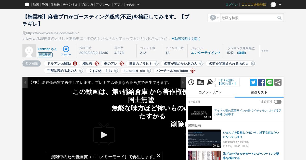Share video on Facebook
This screenshot has height=160, width=306.
coord(262,82)
